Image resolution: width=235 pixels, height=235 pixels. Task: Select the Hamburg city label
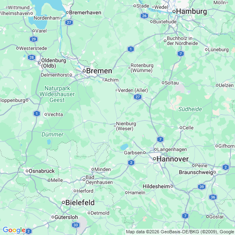pos(191,12)
